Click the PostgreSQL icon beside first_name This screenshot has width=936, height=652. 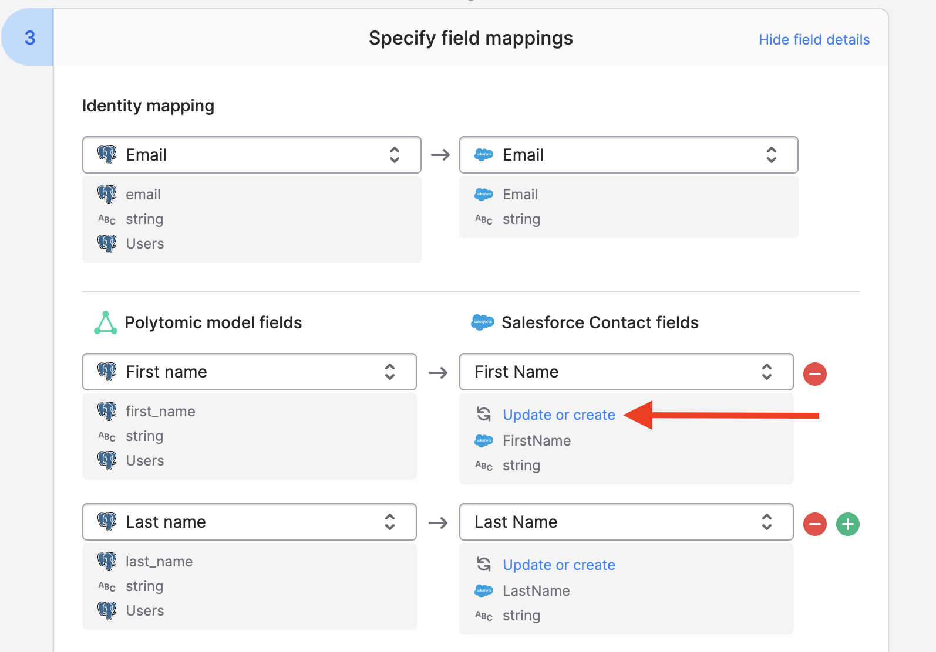click(107, 411)
